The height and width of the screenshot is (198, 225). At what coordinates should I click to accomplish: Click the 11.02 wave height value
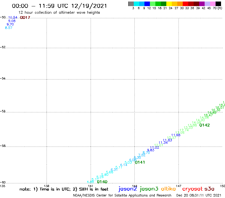click(154, 148)
